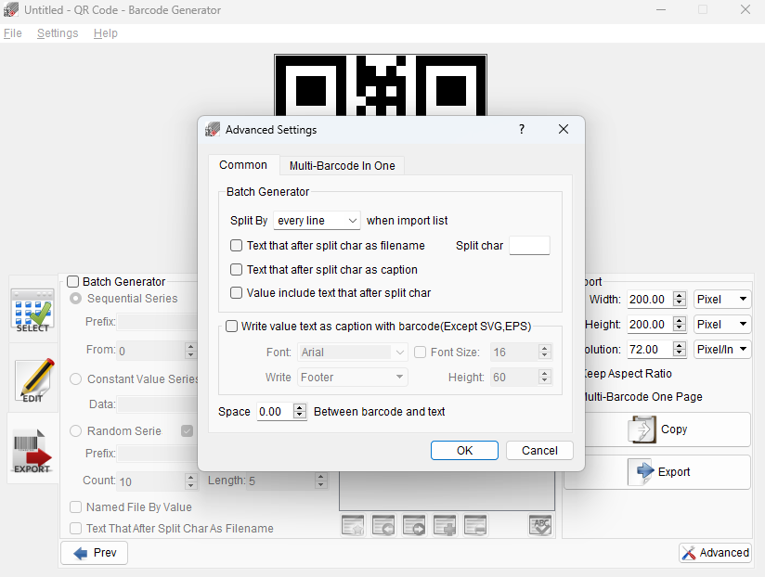This screenshot has width=765, height=577.
Task: Check 'Value include text that after split char'
Action: (x=237, y=292)
